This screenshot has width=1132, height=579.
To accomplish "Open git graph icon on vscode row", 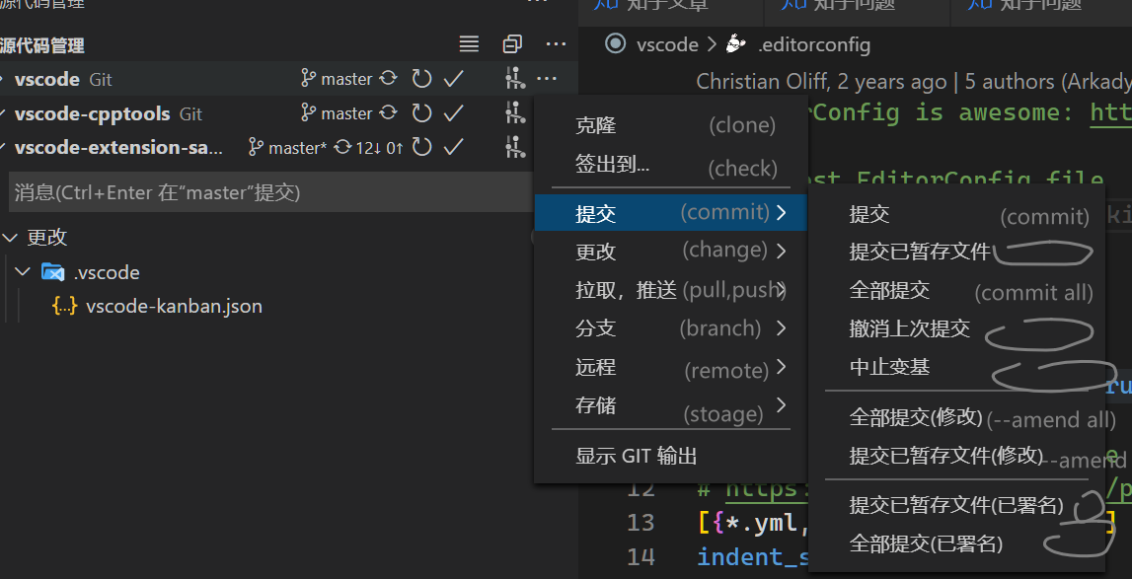I will [515, 78].
